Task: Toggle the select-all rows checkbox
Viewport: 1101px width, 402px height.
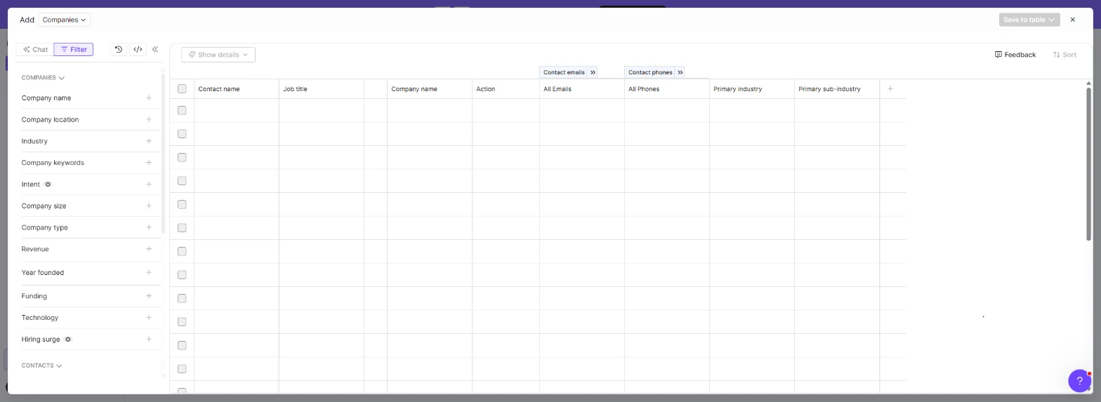Action: [x=182, y=89]
